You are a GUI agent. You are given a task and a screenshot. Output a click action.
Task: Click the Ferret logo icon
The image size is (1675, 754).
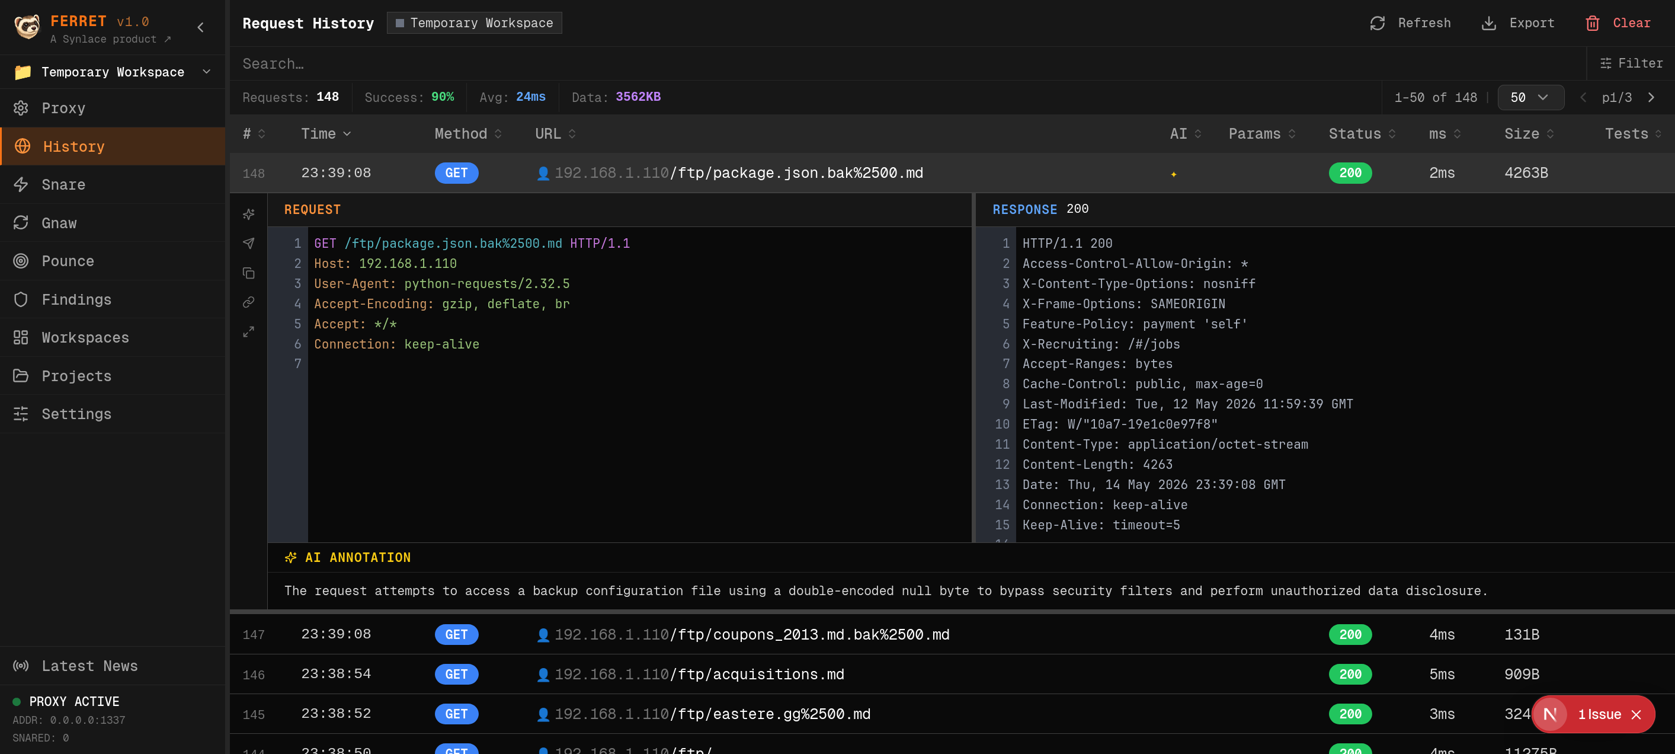[x=27, y=27]
